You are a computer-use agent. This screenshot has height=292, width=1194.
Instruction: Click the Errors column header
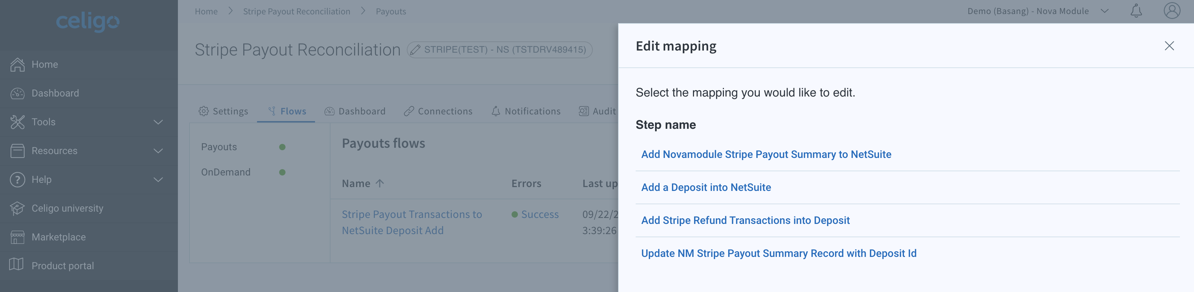coord(526,184)
